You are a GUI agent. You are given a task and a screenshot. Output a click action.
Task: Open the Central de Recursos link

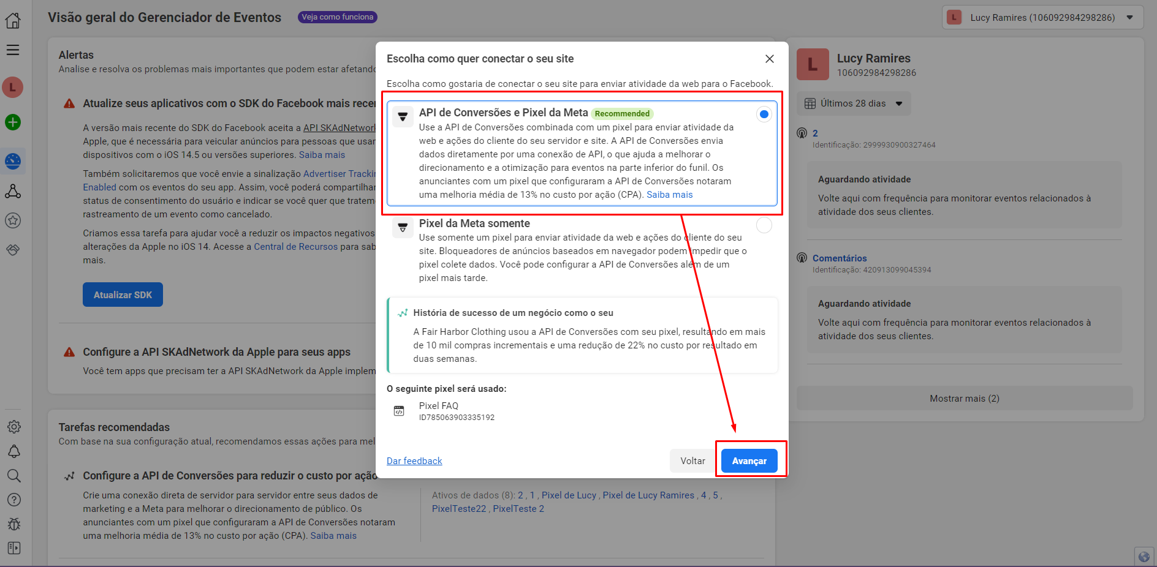pos(296,247)
